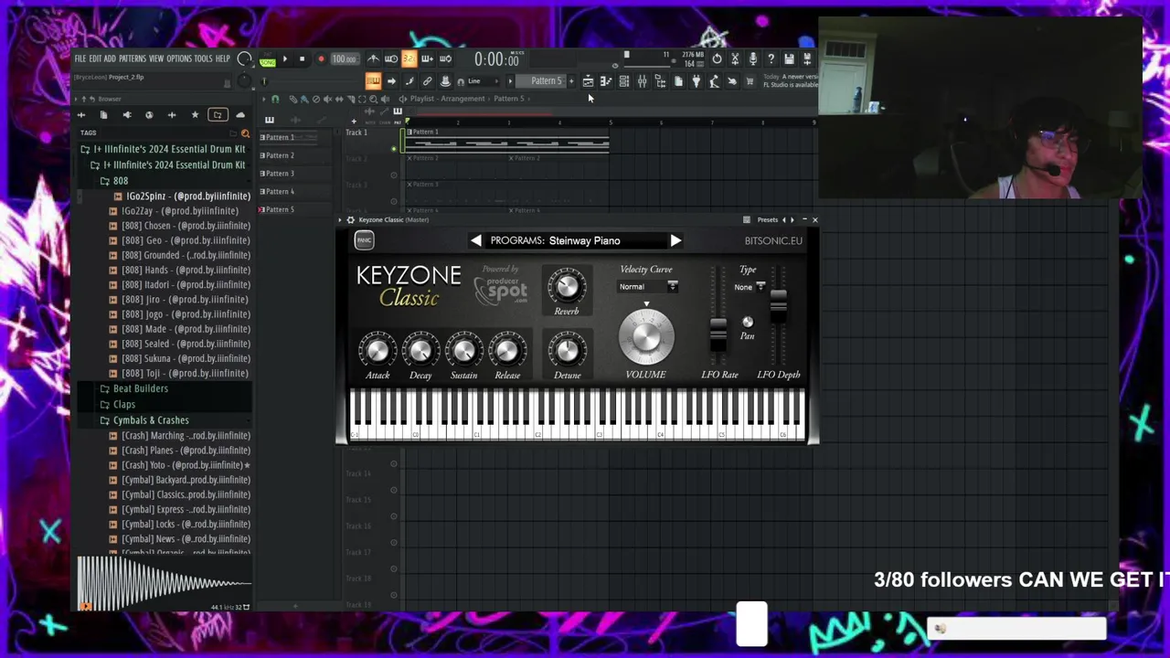Image resolution: width=1170 pixels, height=658 pixels.
Task: Toggle the Pat/Song mode switch
Action: click(267, 58)
